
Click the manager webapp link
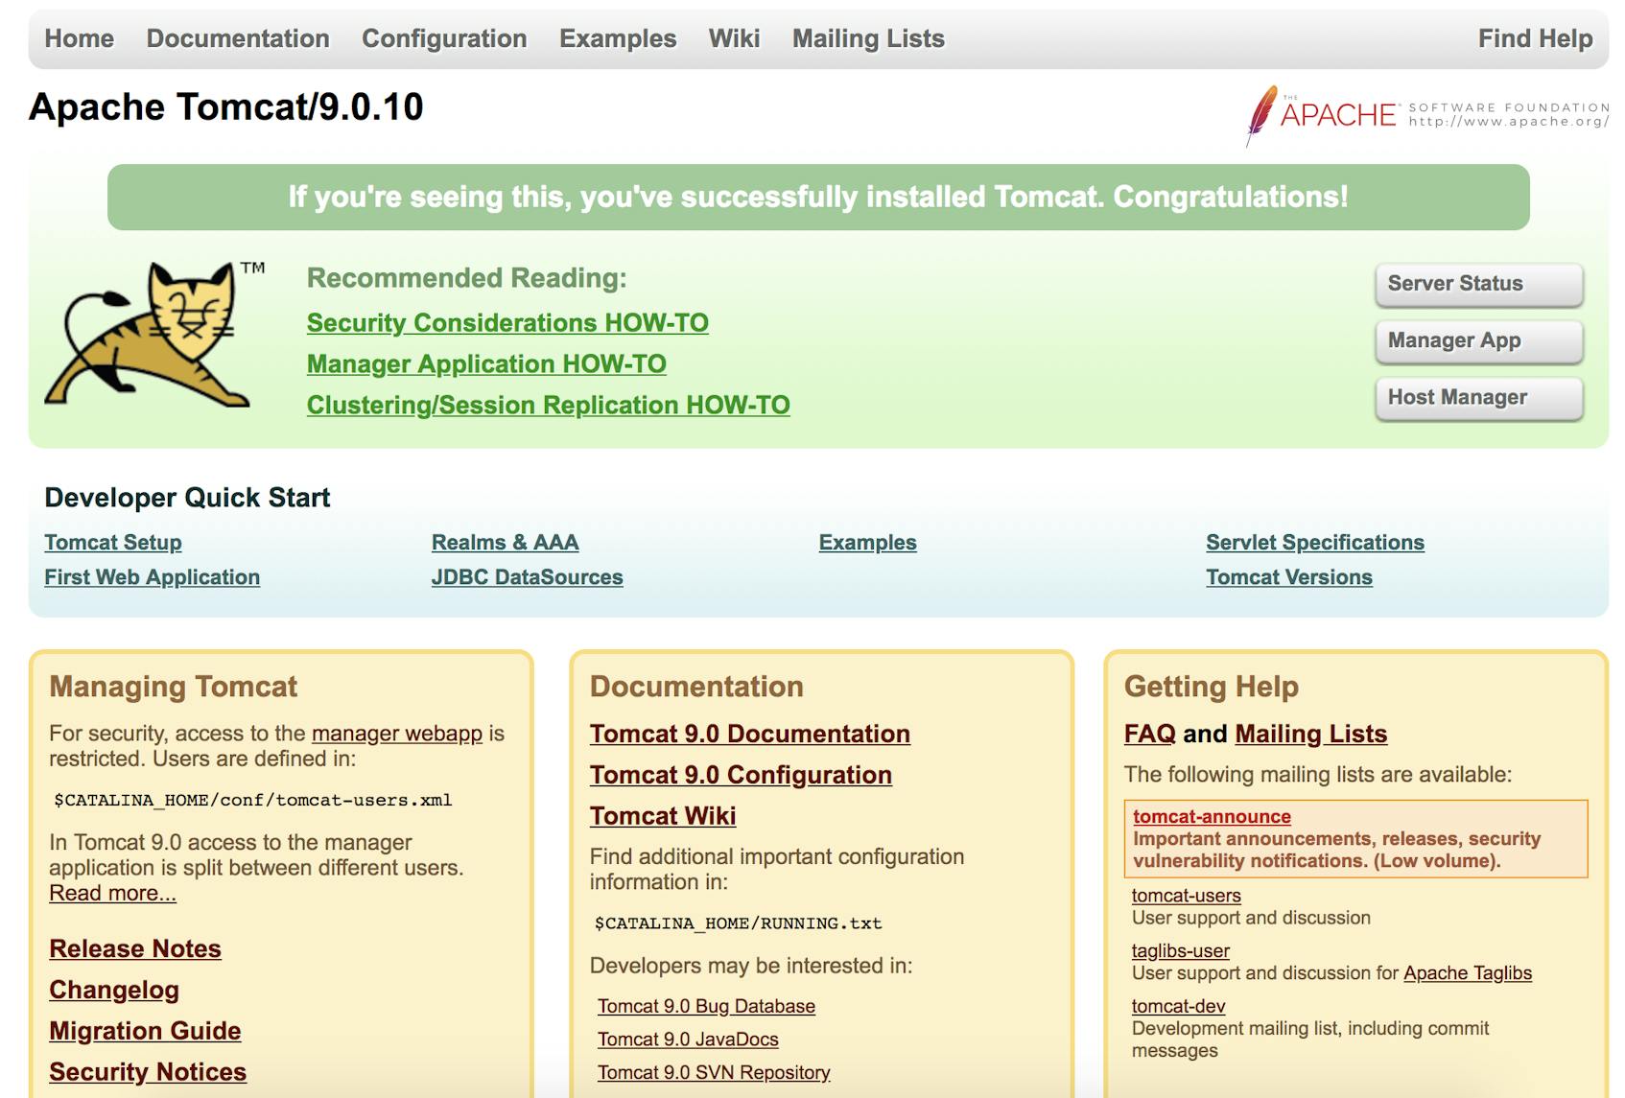[396, 734]
